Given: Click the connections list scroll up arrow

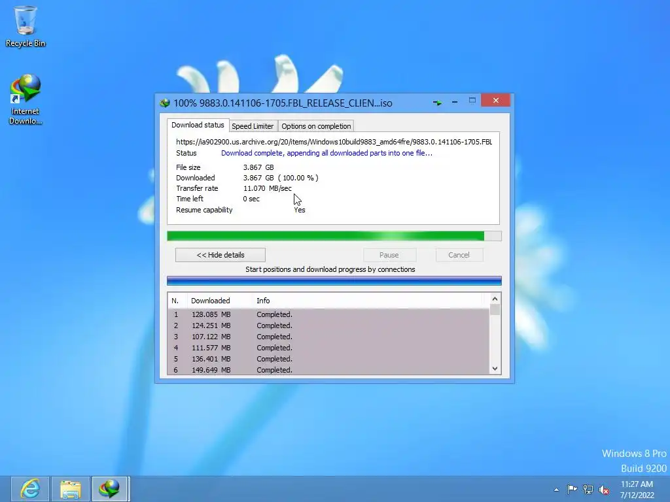Looking at the screenshot, I should pyautogui.click(x=495, y=299).
